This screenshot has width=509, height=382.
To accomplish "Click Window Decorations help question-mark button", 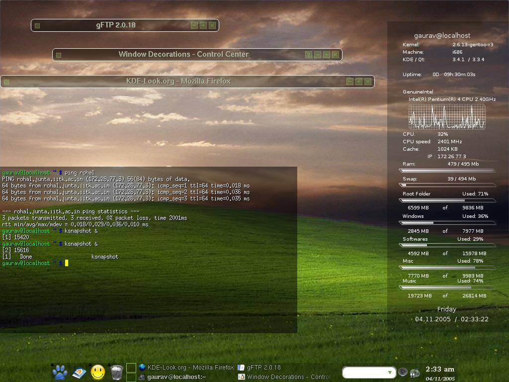I will coord(308,55).
